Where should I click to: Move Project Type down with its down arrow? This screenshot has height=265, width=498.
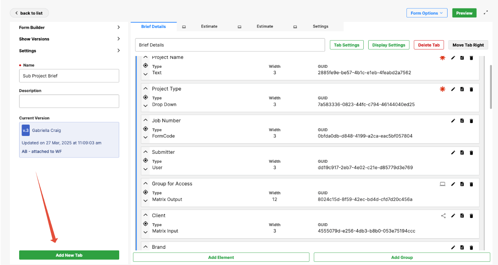coord(146,106)
